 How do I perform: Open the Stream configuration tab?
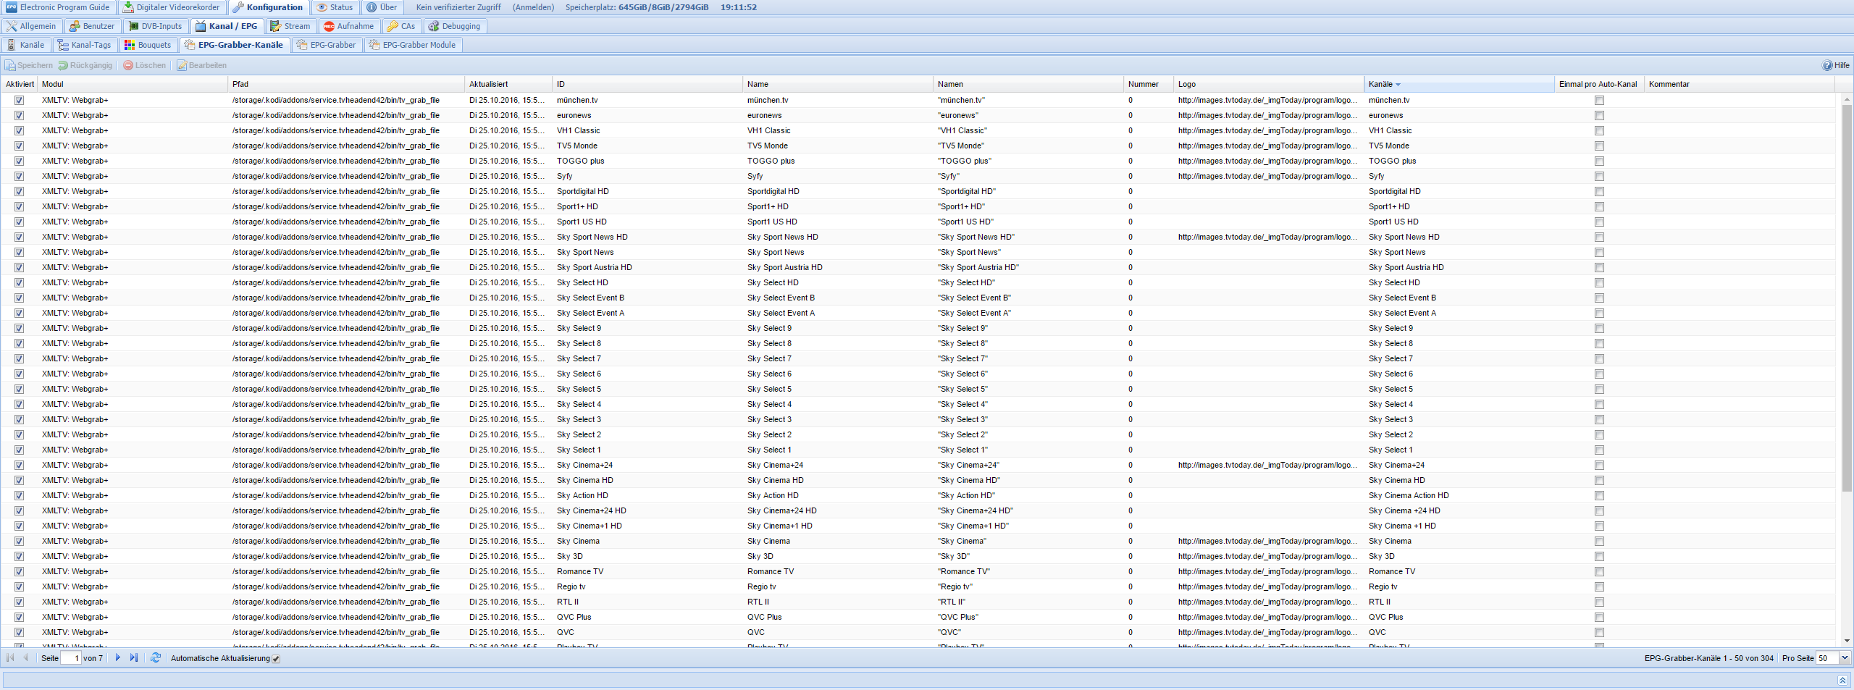290,26
